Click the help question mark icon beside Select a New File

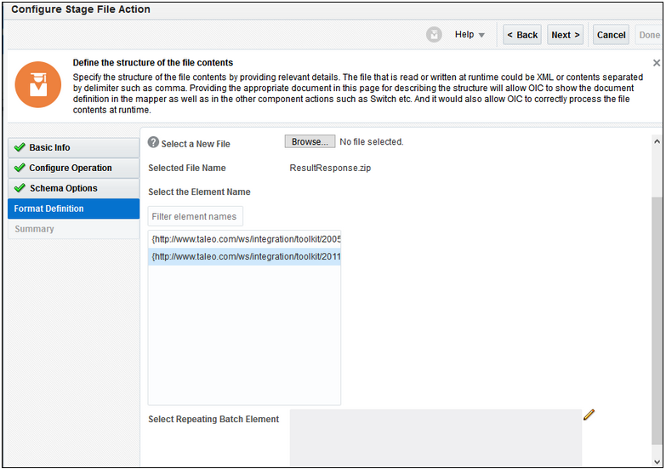(x=153, y=142)
